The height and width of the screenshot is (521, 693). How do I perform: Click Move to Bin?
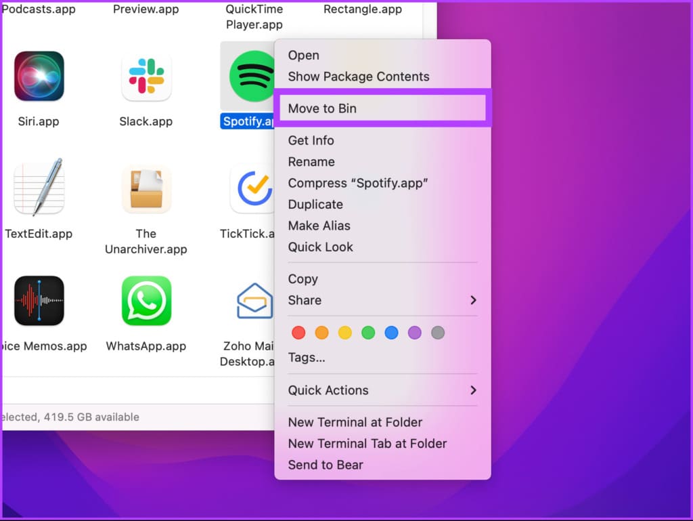382,108
